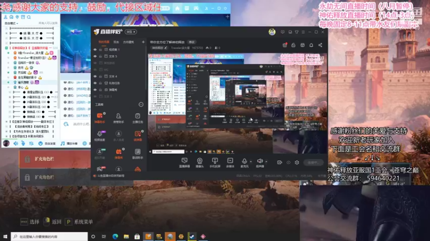Click 播放伴奏 in the YY bottom bar
This screenshot has height=241, width=430.
pos(69,144)
